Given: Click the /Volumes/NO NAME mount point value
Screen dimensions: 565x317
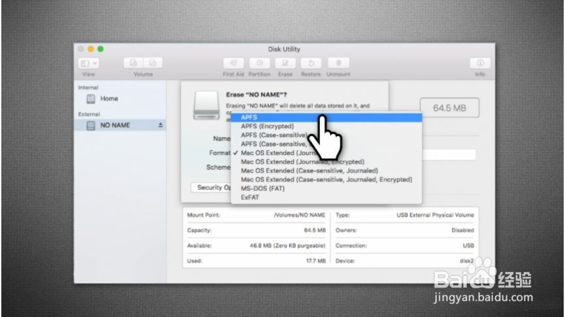Looking at the screenshot, I should pyautogui.click(x=299, y=215).
